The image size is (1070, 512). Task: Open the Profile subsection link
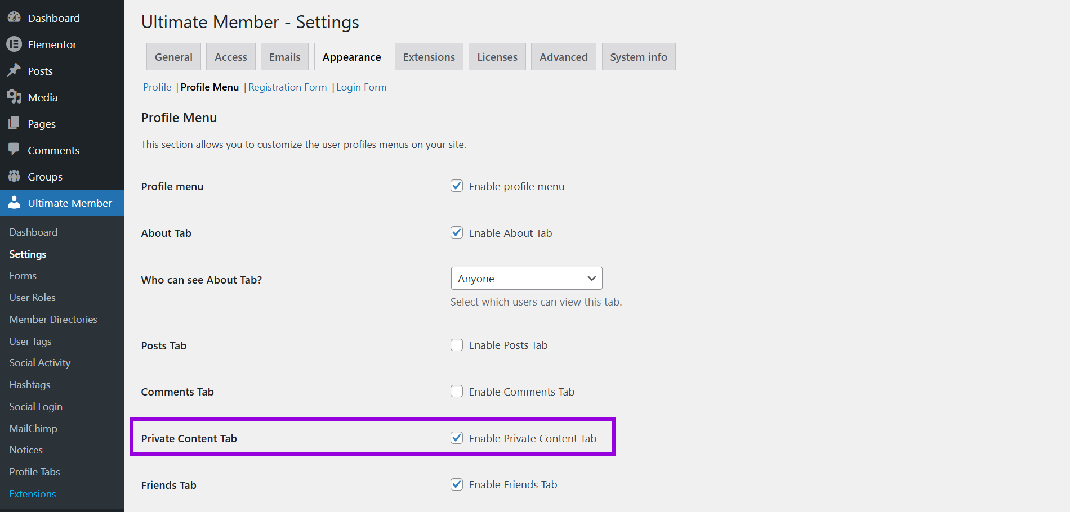[157, 87]
